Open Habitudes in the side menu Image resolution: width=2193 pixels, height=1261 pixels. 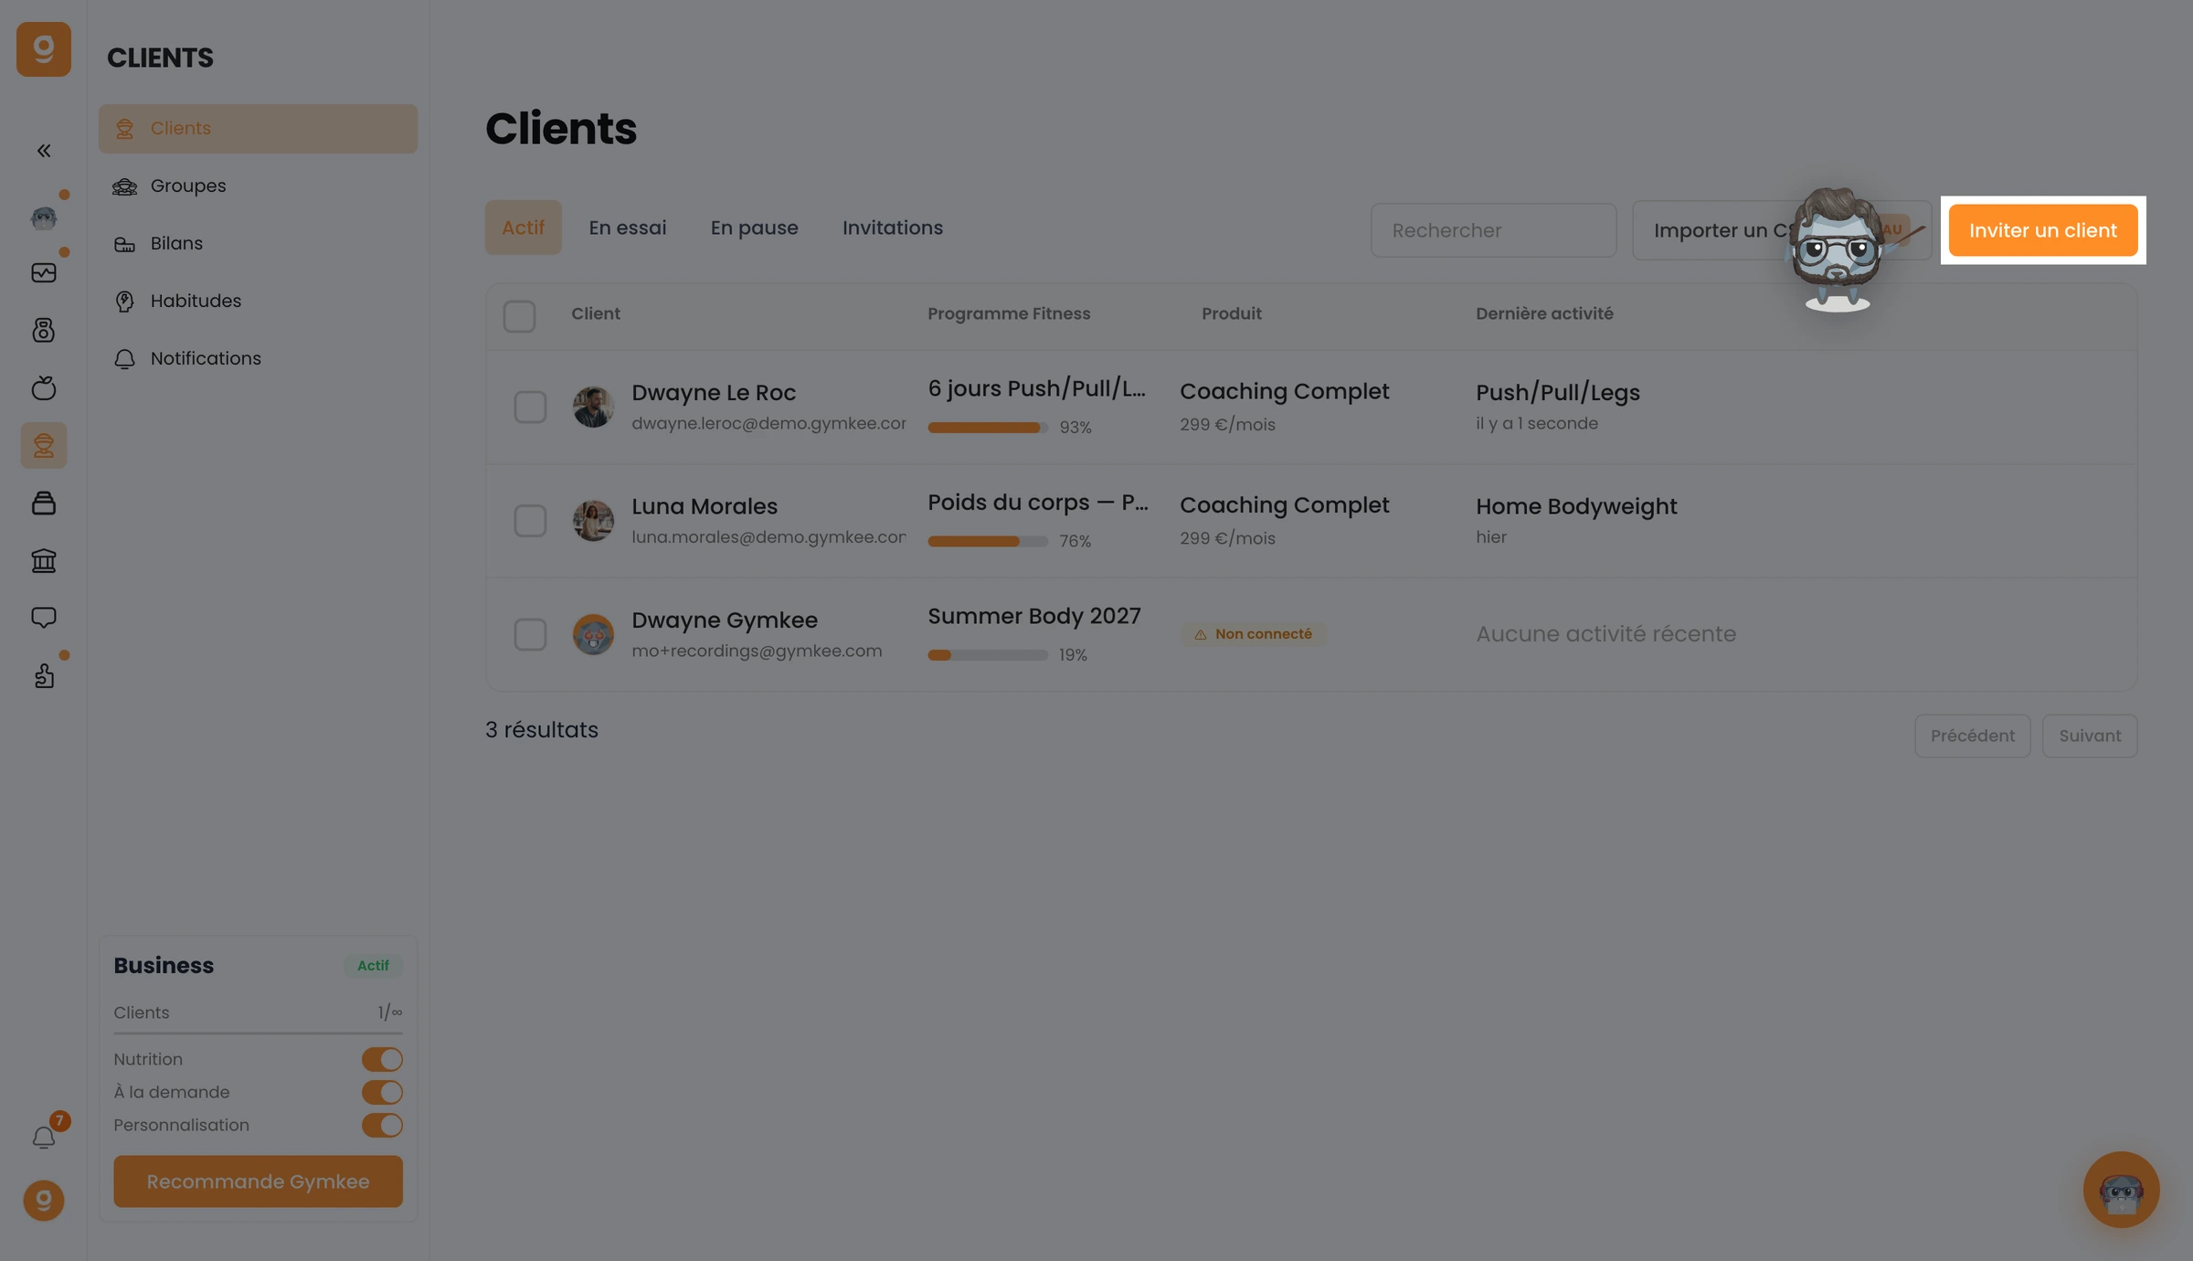[x=258, y=302]
